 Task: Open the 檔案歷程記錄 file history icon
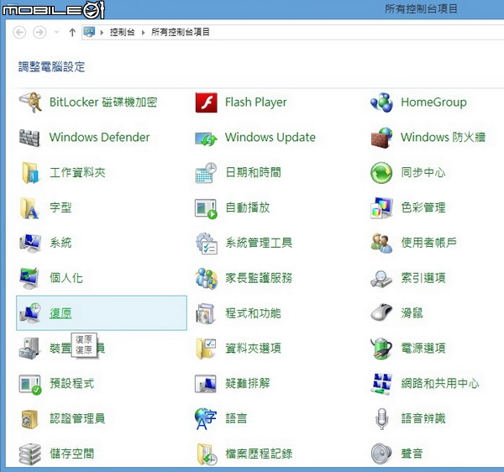click(x=207, y=454)
